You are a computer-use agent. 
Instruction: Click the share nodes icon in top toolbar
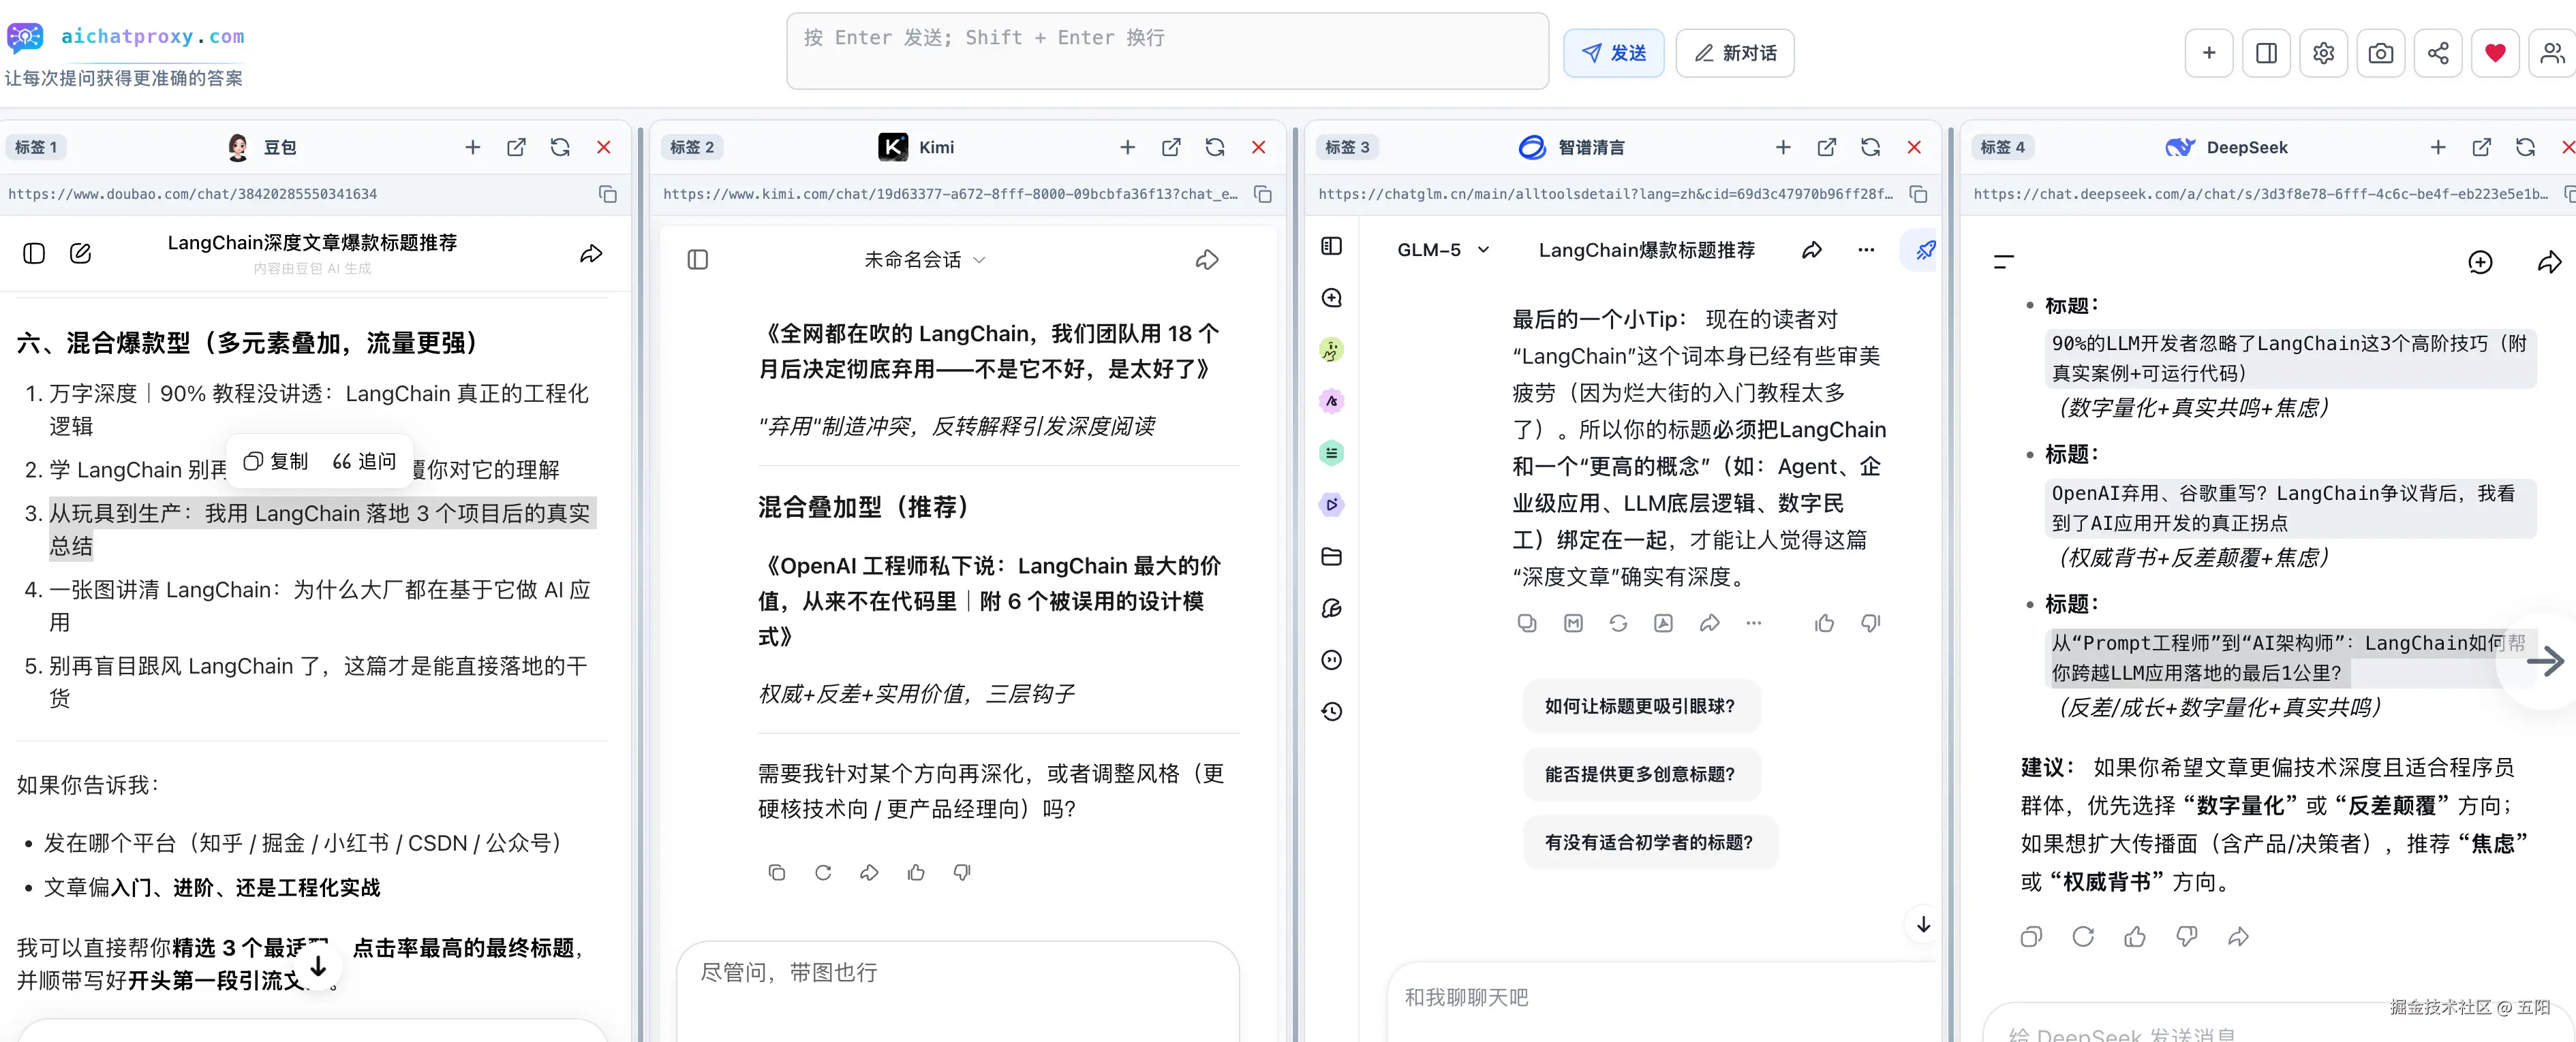(2438, 53)
